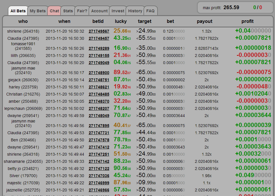
Task: Click lucky number 89.5207
Action: click(x=122, y=72)
